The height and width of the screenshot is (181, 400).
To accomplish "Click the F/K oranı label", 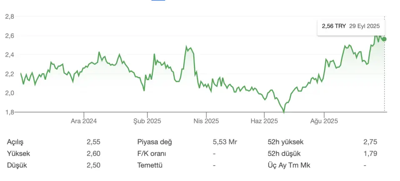I will tap(152, 154).
